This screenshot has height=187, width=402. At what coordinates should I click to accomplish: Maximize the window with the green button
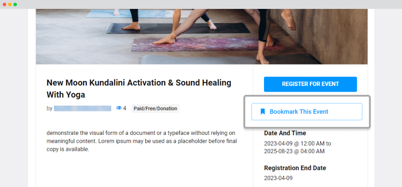pyautogui.click(x=15, y=4)
